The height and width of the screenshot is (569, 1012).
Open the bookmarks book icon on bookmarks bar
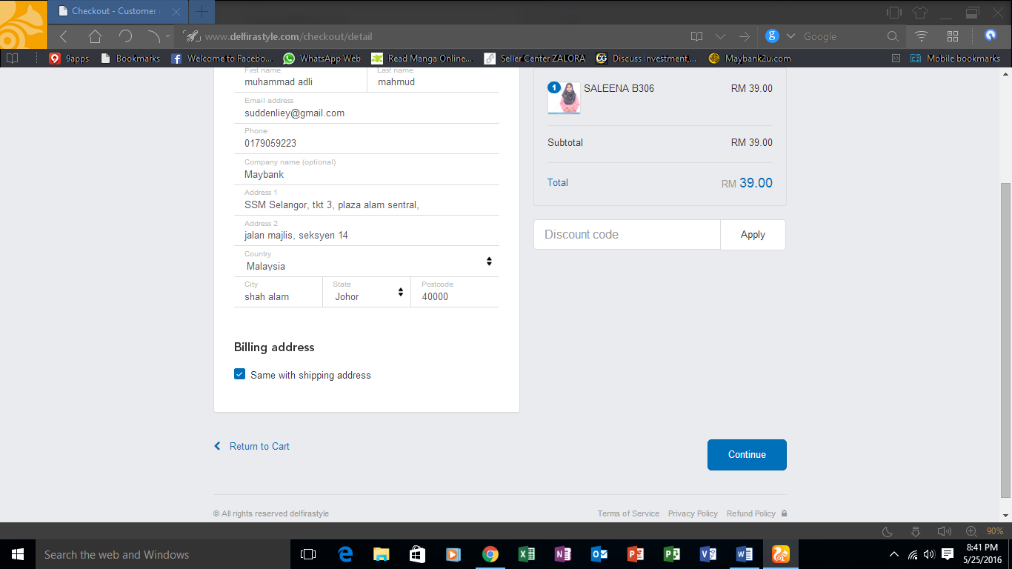12,58
